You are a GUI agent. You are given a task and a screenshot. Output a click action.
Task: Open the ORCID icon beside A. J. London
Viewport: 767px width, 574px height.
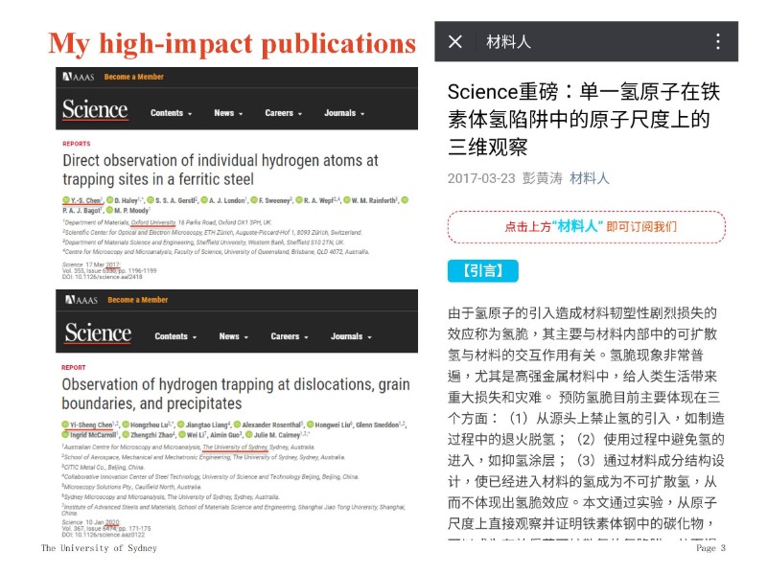point(204,200)
